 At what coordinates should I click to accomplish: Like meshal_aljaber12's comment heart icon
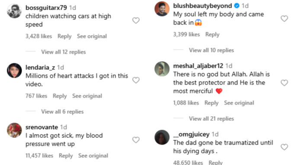(x=284, y=83)
